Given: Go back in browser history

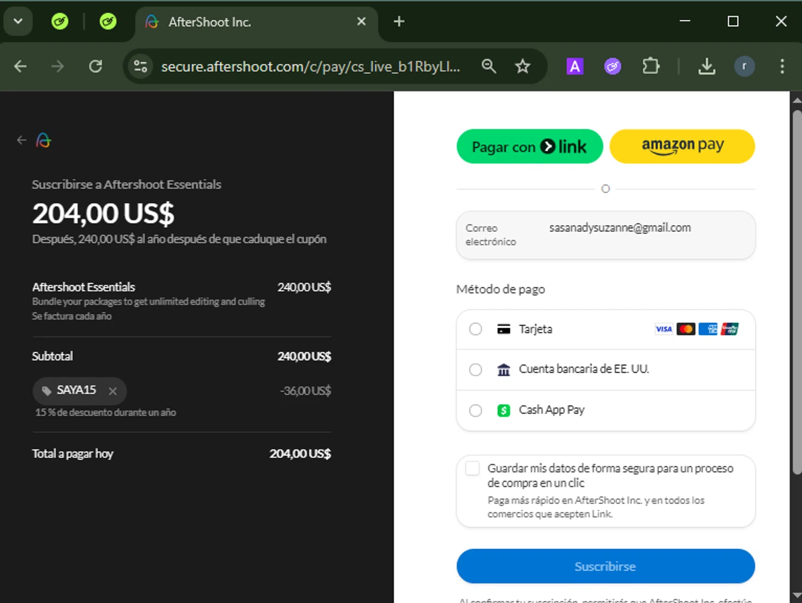Looking at the screenshot, I should tap(20, 66).
